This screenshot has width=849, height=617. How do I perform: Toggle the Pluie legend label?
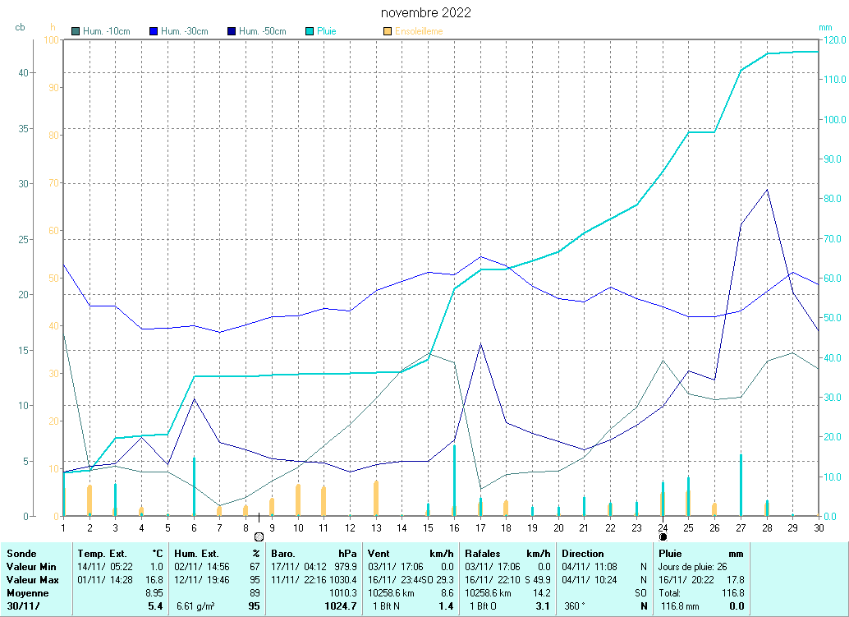pos(327,31)
